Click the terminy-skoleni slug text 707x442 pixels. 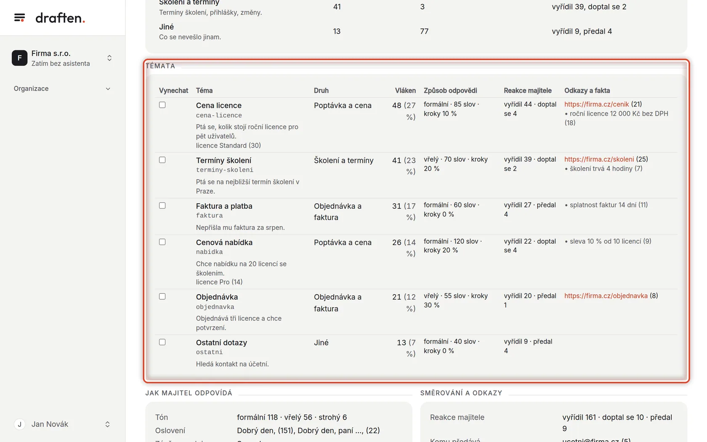coord(225,170)
